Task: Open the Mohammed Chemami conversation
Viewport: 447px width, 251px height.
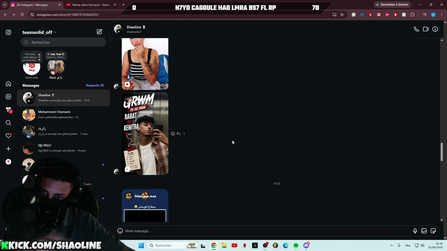Action: pos(63,114)
